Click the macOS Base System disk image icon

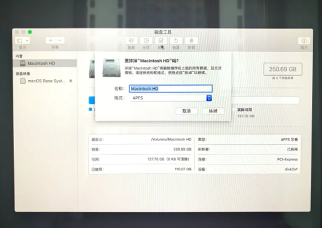[x=23, y=81]
